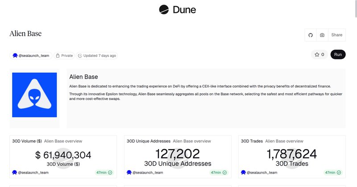Click the camera screenshot icon
Image resolution: width=357 pixels, height=187 pixels.
click(x=322, y=35)
